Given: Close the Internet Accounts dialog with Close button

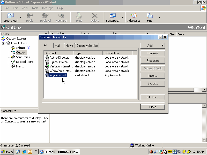Looking at the screenshot, I should tap(153, 107).
